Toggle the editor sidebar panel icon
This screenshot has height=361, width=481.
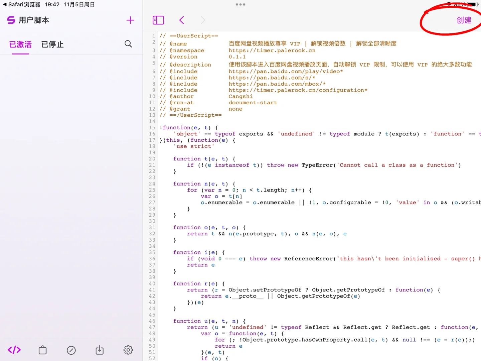pyautogui.click(x=158, y=20)
